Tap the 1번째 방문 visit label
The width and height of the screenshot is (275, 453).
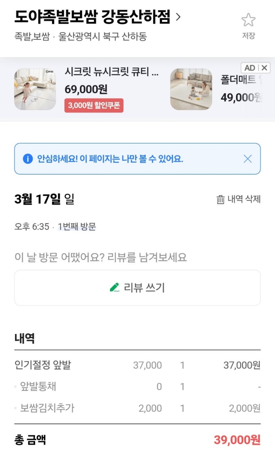click(x=77, y=227)
